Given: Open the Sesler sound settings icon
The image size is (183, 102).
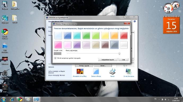Looking at the screenshot, I should tap(112, 73).
